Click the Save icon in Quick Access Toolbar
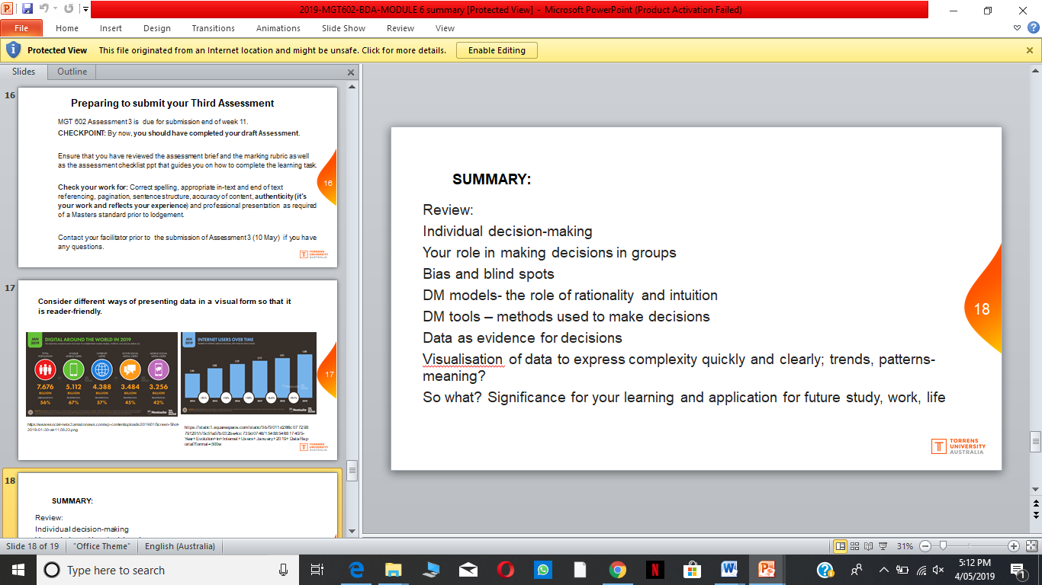The width and height of the screenshot is (1042, 585). pos(27,10)
